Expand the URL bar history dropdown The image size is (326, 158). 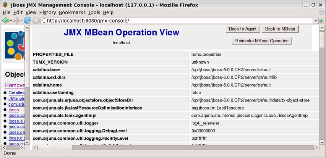(x=316, y=21)
